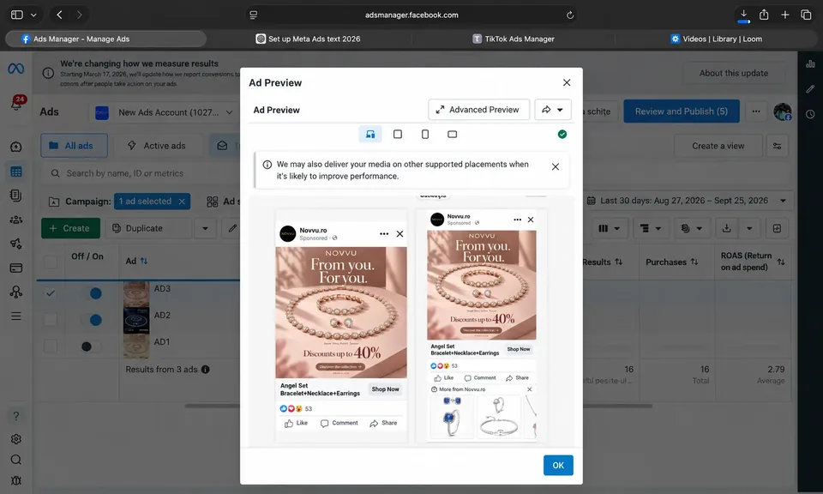Click Like icon on the left ad preview
823x494 pixels.
tap(289, 423)
